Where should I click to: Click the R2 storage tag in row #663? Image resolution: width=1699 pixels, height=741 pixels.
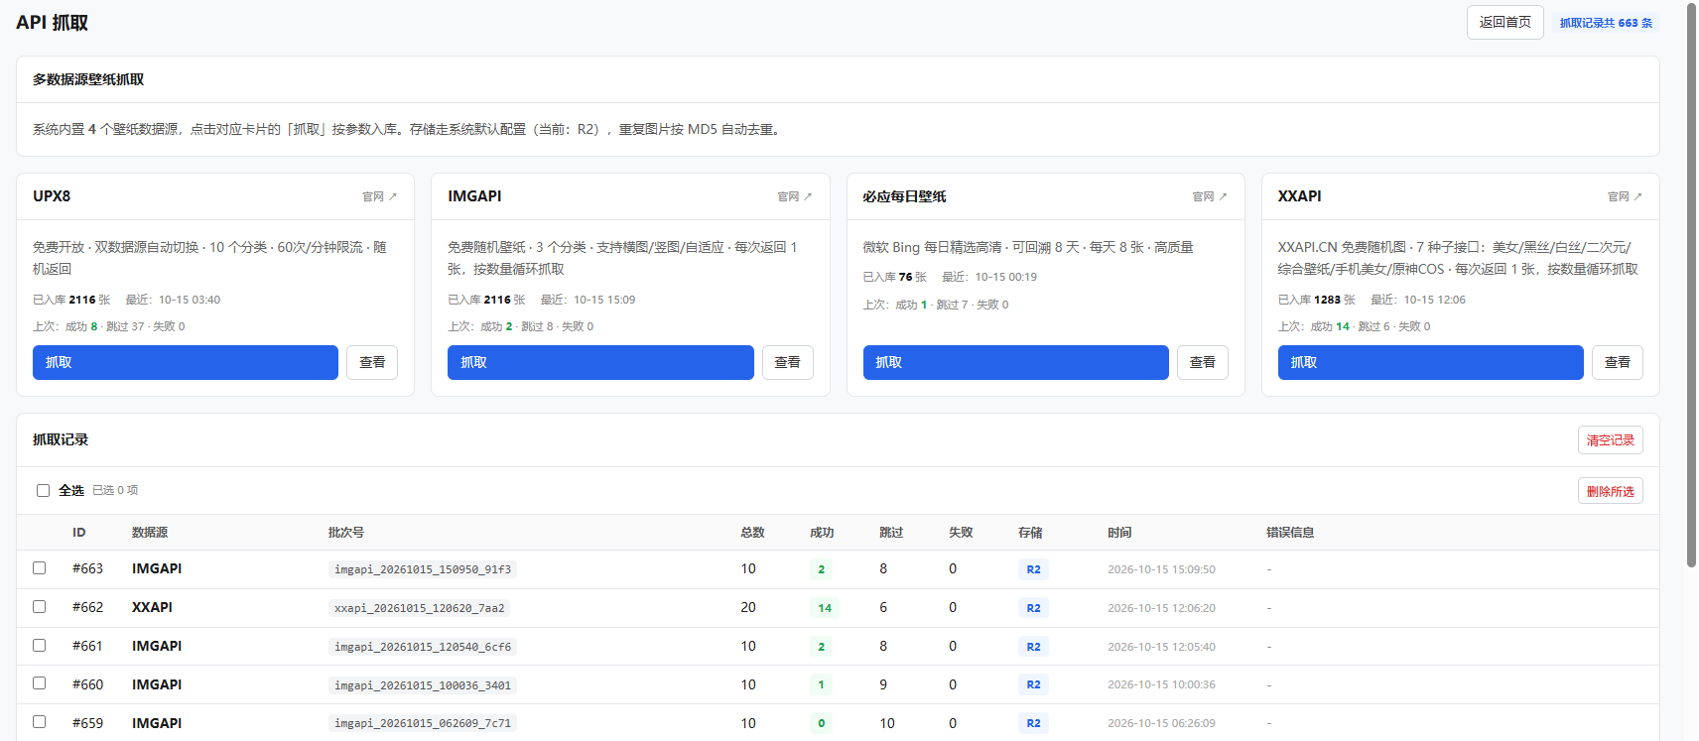[1033, 569]
